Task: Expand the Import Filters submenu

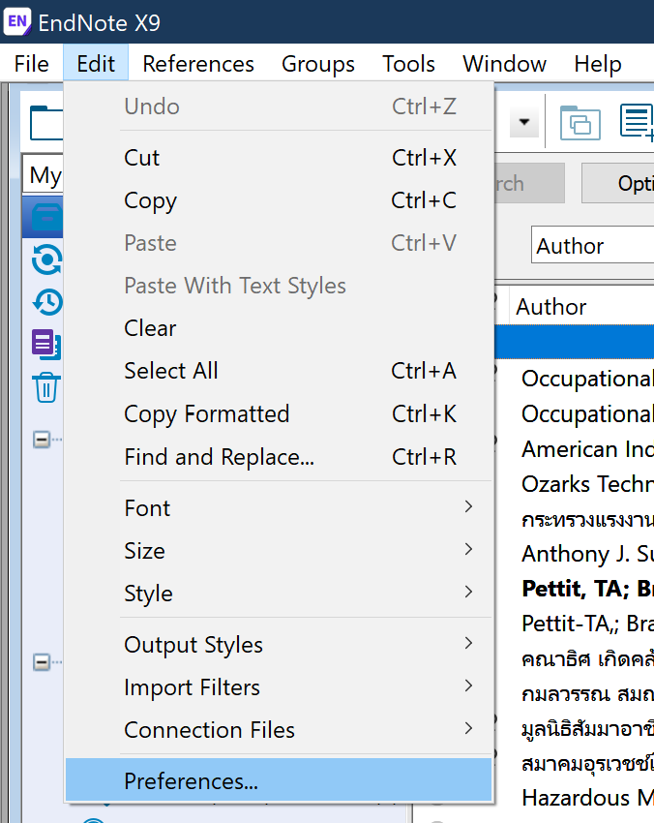Action: pyautogui.click(x=279, y=687)
